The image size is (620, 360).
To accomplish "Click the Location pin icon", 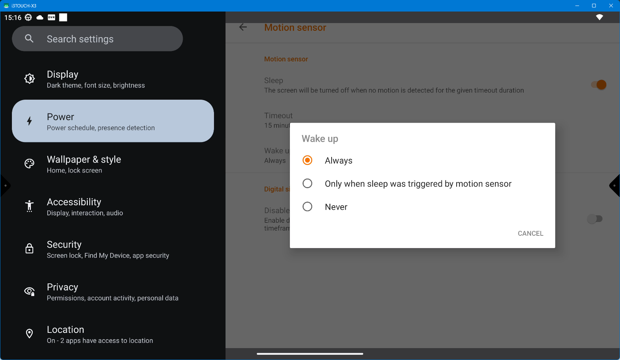I will pos(29,334).
